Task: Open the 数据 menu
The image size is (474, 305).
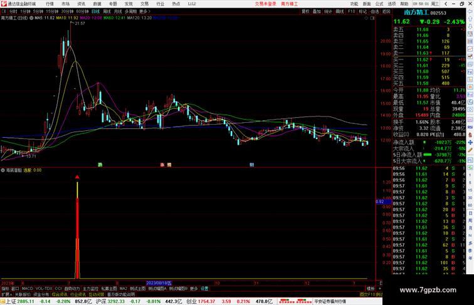Action: (97, 4)
